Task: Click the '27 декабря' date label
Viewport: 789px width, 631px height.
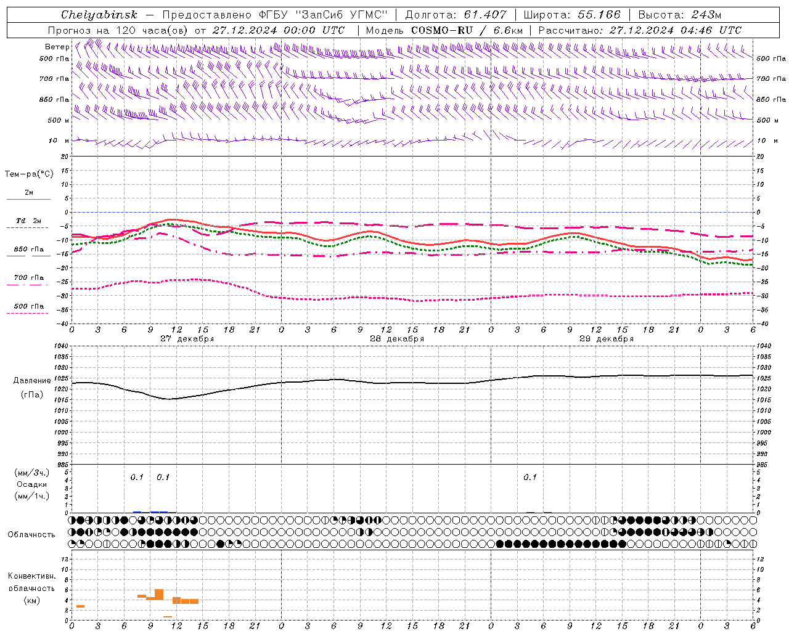Action: click(187, 339)
